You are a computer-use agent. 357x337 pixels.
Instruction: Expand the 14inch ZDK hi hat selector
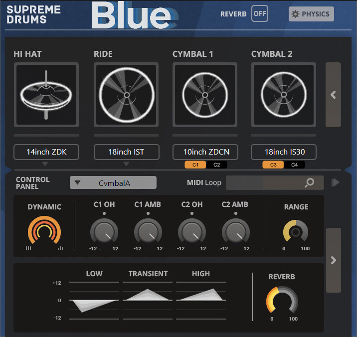tap(46, 152)
